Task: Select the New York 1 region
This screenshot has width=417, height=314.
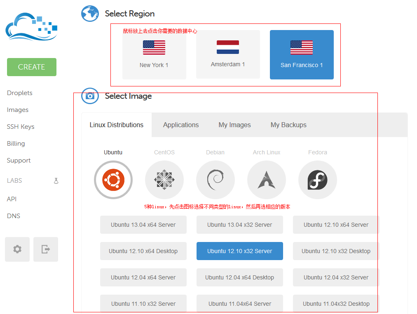Action: click(x=154, y=54)
